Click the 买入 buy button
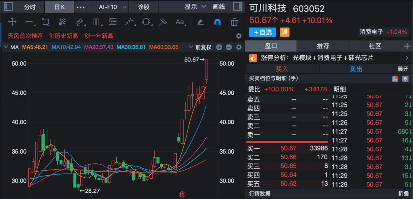This screenshot has width=413, height=199. 282,69
